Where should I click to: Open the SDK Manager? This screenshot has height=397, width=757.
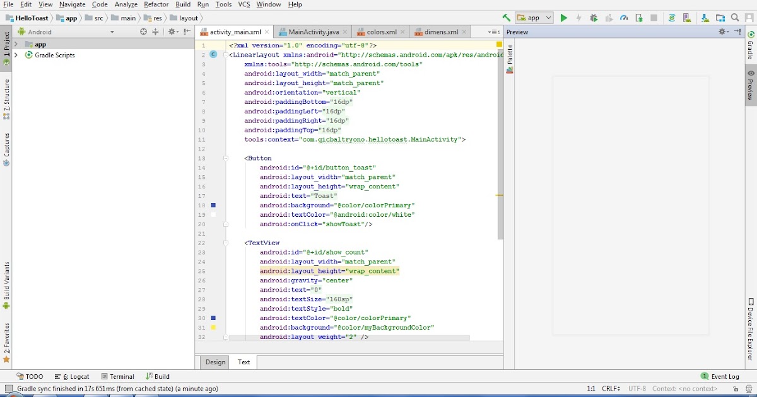[x=705, y=18]
